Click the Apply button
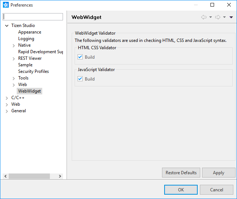This screenshot has width=237, height=199. point(218,173)
